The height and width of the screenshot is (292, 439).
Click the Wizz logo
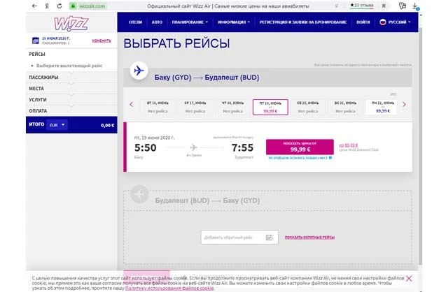point(71,24)
